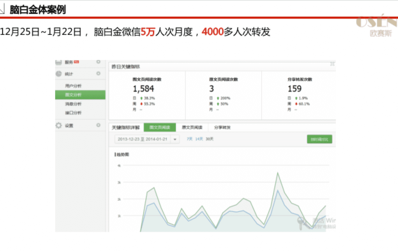Click the 1.9% daily increase figure
Viewport: 398px width, 251px height.
click(303, 98)
